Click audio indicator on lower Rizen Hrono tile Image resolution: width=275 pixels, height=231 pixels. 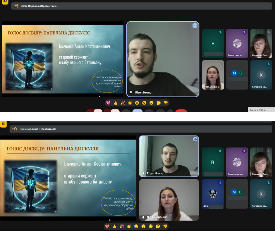tap(195, 139)
